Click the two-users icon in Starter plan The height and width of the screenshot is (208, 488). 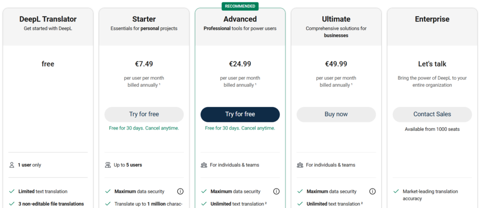click(108, 165)
